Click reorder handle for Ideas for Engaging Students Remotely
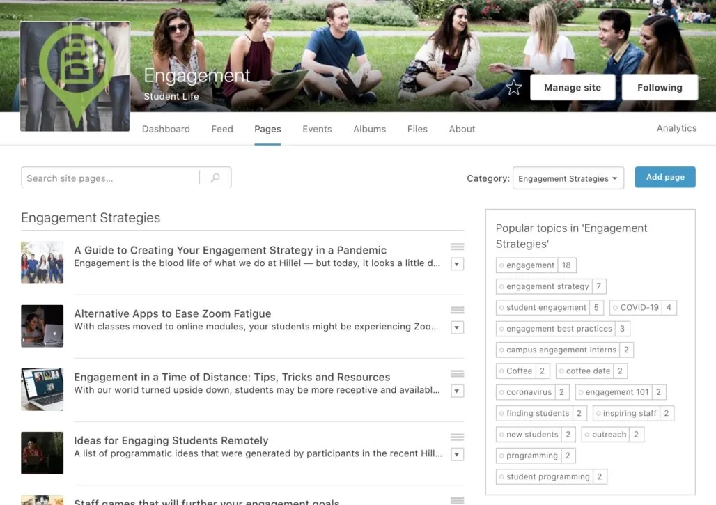The width and height of the screenshot is (716, 505). (x=457, y=437)
